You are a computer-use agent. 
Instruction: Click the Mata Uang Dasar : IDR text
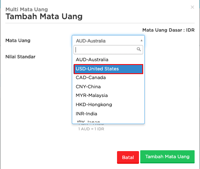pos(168,30)
